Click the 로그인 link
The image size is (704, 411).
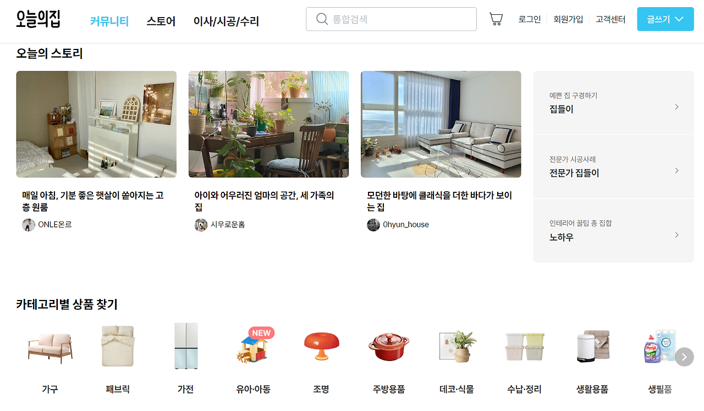[x=530, y=19]
